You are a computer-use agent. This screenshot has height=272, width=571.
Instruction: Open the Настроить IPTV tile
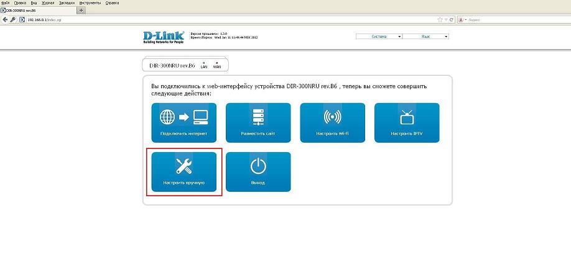(407, 122)
